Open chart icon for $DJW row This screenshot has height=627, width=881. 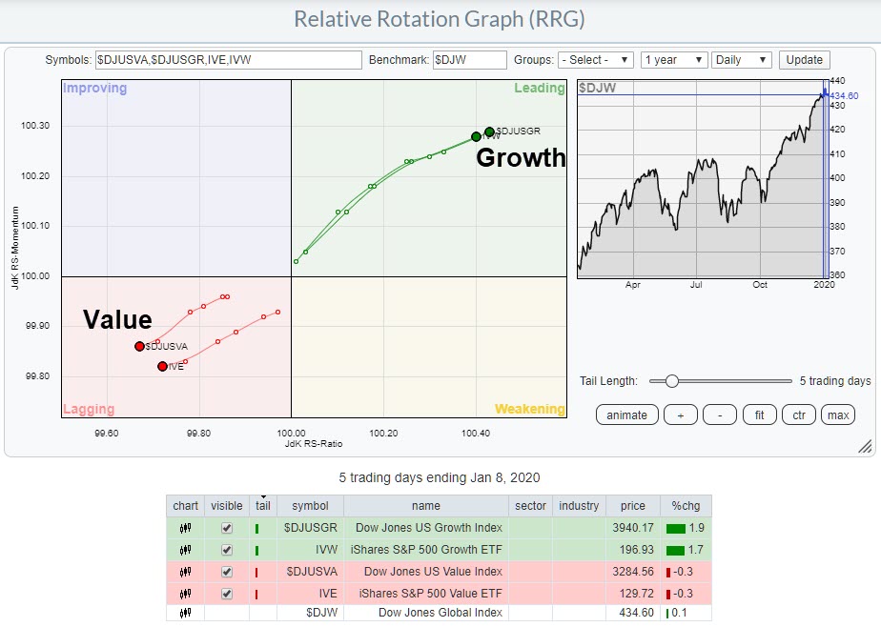point(185,613)
